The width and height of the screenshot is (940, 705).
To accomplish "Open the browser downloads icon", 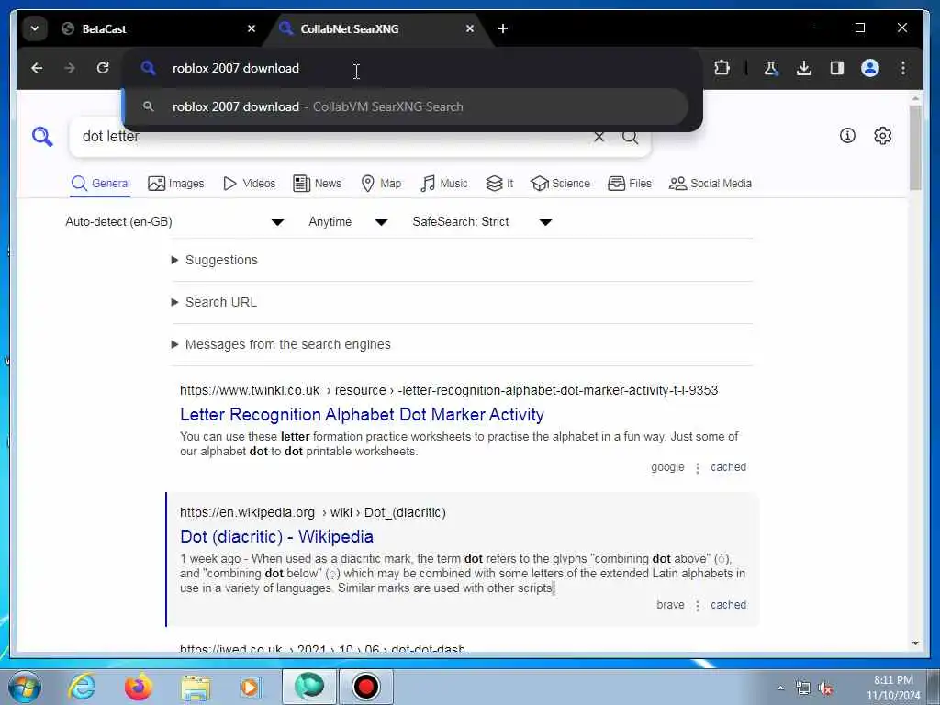I will click(804, 68).
